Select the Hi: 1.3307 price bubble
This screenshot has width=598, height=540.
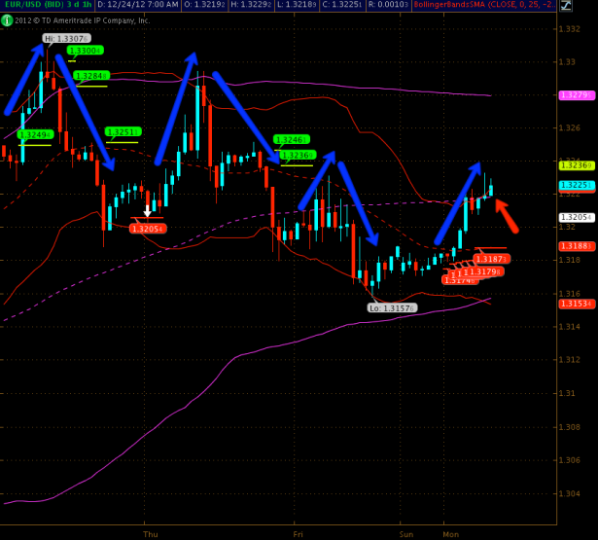60,39
